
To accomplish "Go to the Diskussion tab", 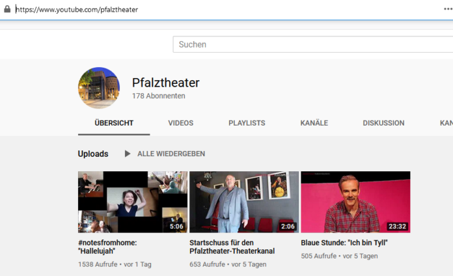I will [x=383, y=123].
